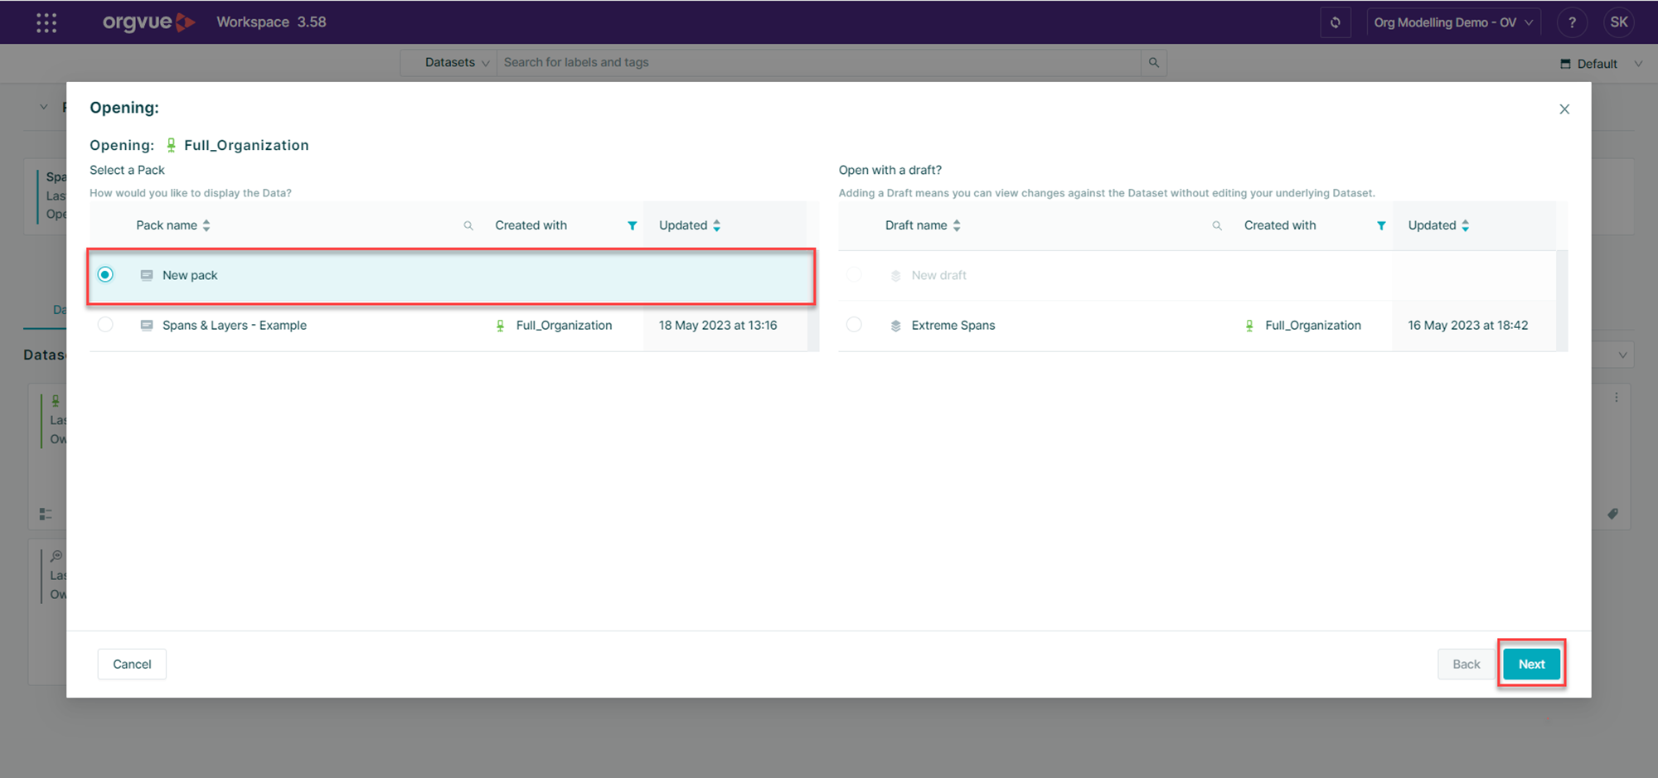
Task: Filter drafts by Created with
Action: click(1381, 225)
